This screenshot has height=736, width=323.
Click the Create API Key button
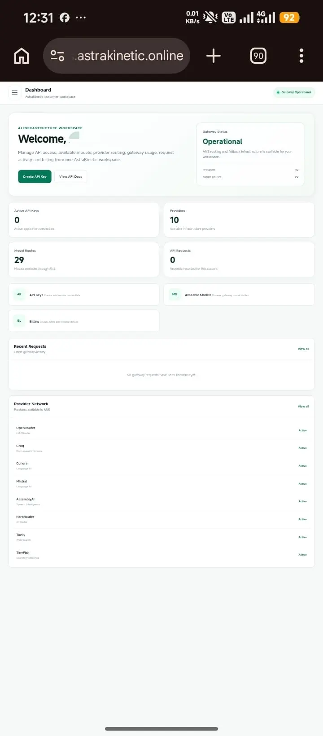pyautogui.click(x=35, y=176)
